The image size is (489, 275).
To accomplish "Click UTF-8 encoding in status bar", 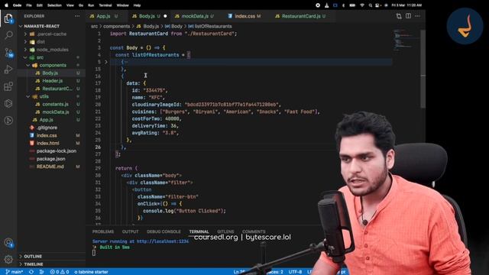I will 295,272.
